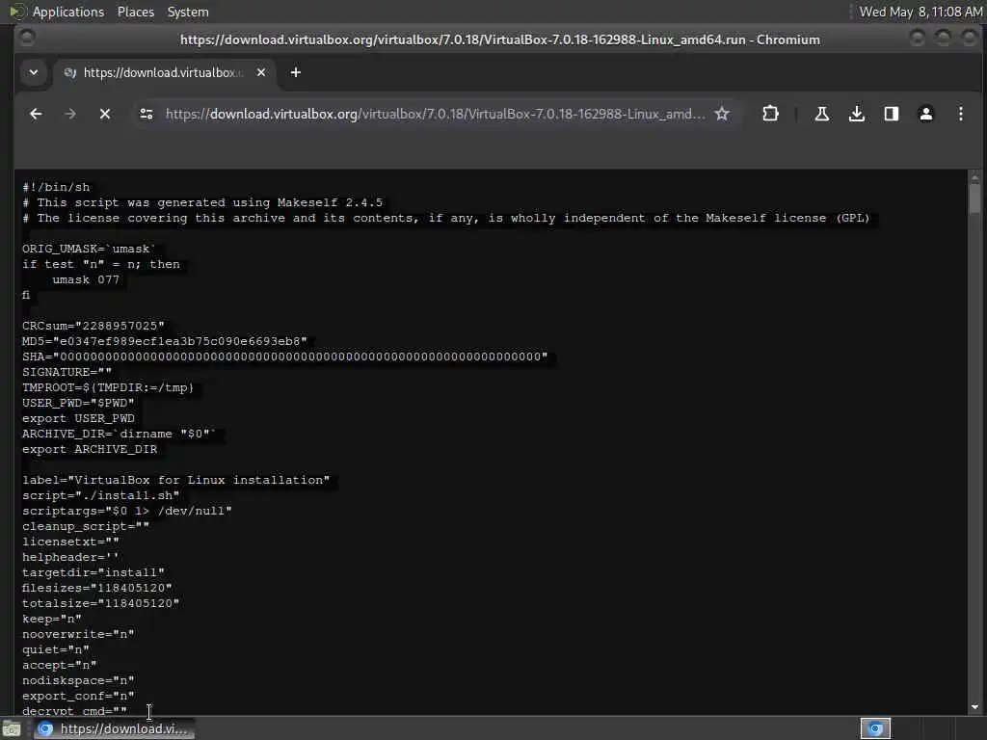
Task: Click the workspace switcher Chromium icon
Action: (x=875, y=728)
